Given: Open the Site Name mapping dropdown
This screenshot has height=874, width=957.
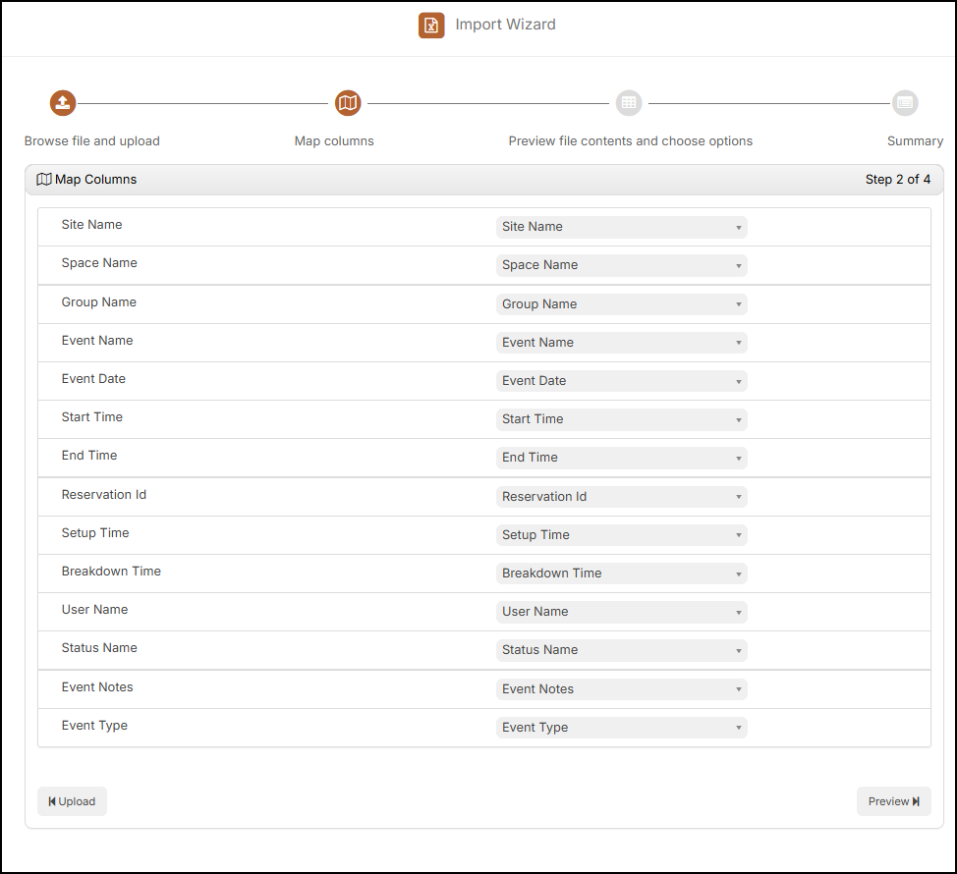Looking at the screenshot, I should tap(621, 227).
